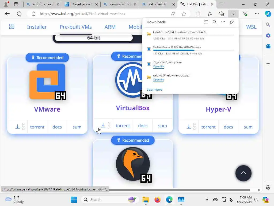Open the Windows Start menu

(74, 200)
